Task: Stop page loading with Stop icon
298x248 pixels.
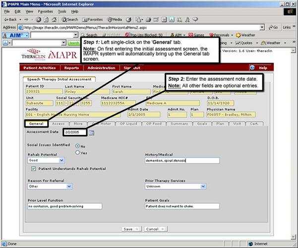Action: [x=39, y=19]
